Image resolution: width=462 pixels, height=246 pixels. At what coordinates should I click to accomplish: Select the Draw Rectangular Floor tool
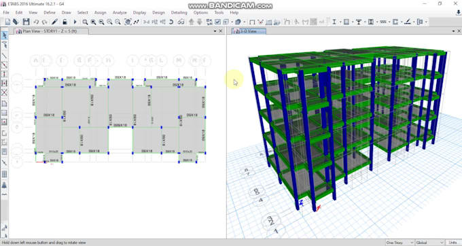[5, 113]
